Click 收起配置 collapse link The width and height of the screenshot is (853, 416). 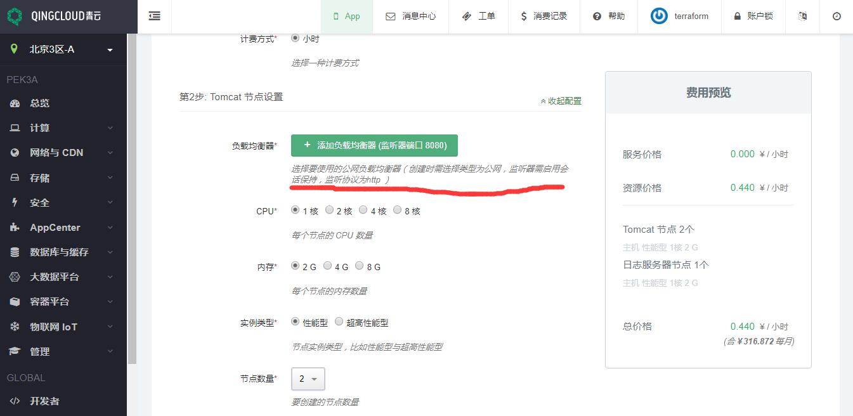561,101
